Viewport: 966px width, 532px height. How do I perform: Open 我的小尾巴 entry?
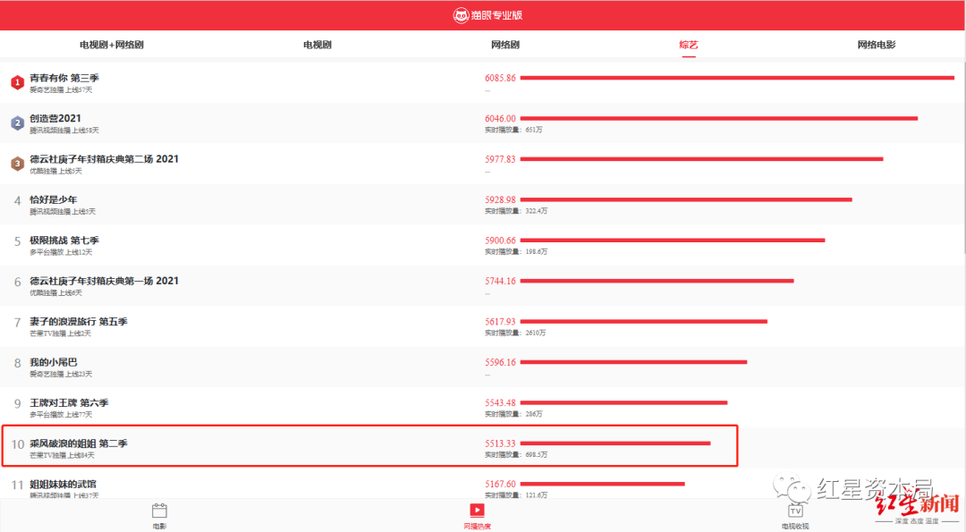tap(54, 362)
